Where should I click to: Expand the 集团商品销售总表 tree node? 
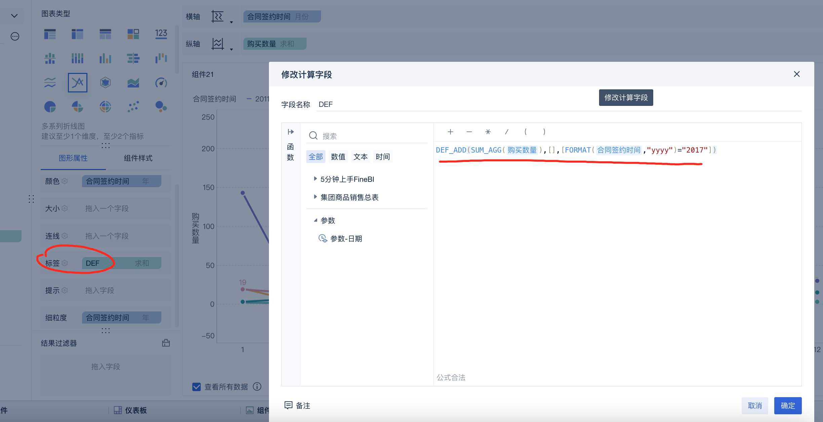pos(315,197)
